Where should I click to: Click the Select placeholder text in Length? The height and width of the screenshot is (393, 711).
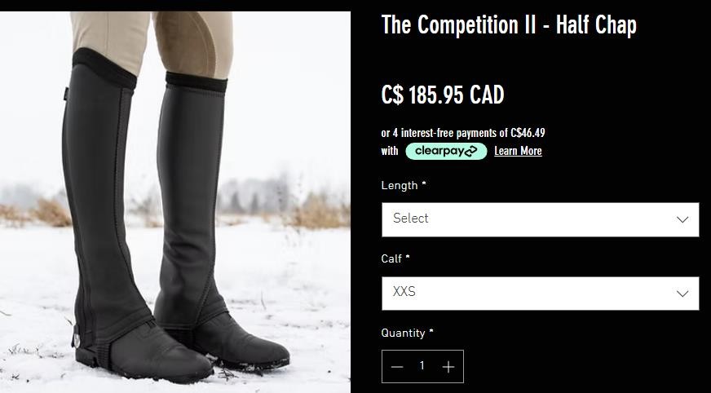point(410,219)
